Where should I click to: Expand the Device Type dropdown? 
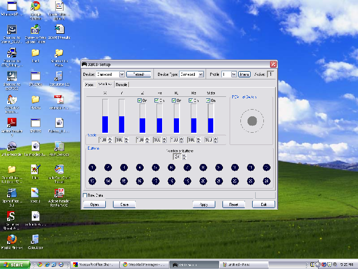pos(201,74)
